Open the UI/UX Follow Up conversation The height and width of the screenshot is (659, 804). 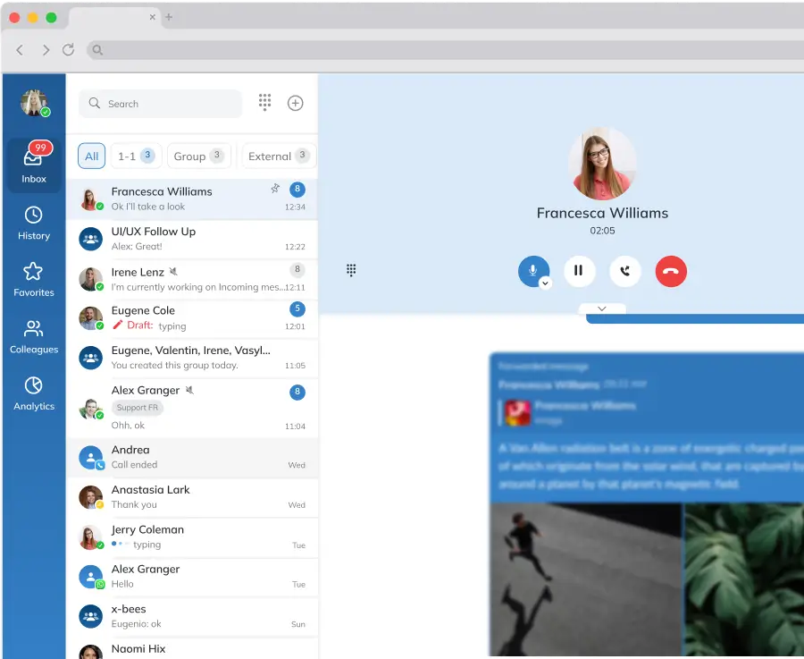[192, 239]
